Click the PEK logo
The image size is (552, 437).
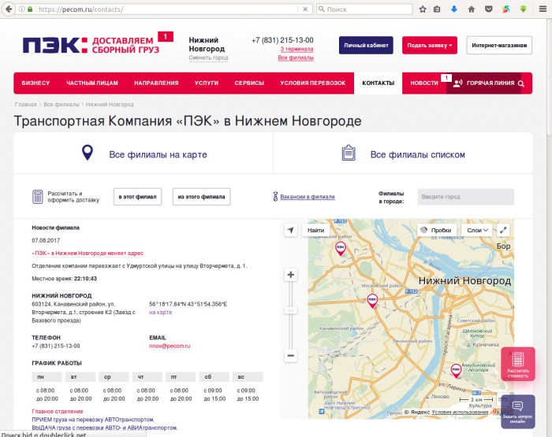[x=55, y=46]
